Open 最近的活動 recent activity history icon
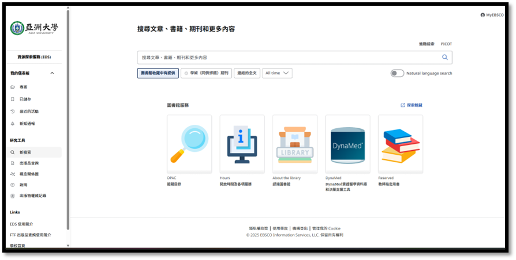 click(13, 112)
